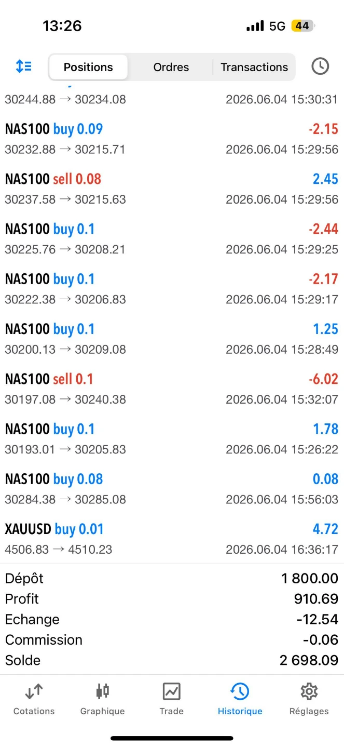Select NAS100 buy 0.09 trade row

coord(172,139)
